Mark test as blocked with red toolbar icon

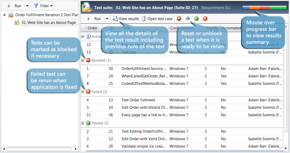[x=179, y=18]
